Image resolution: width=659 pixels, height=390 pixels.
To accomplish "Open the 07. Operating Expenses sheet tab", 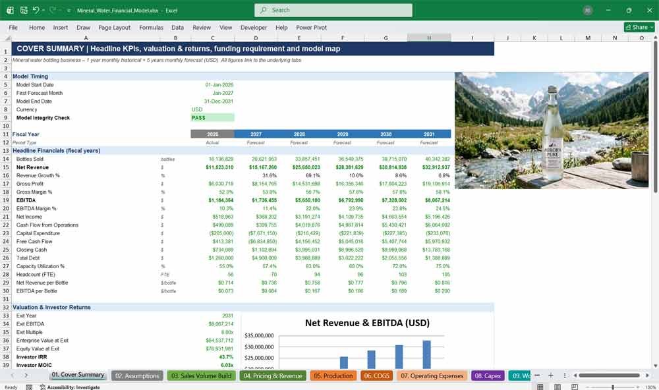I will [x=432, y=376].
